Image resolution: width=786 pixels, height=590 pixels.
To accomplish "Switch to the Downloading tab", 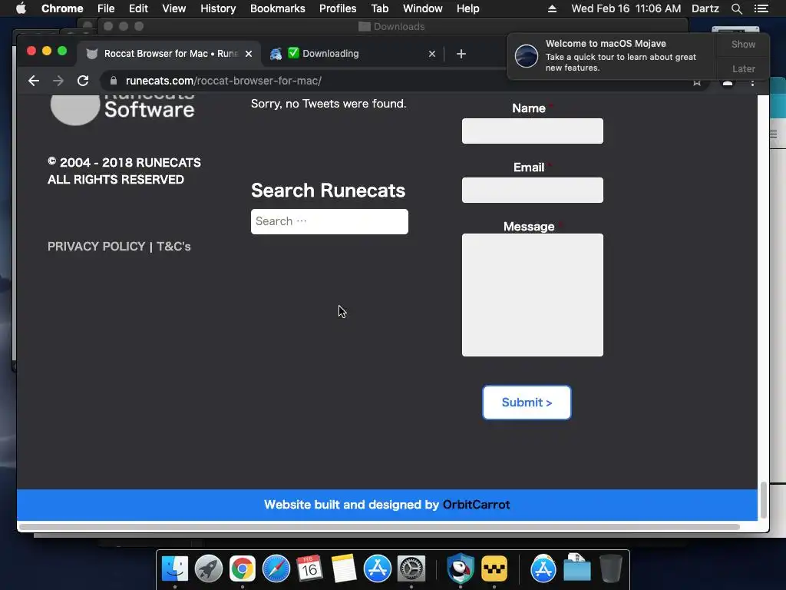I will click(352, 54).
